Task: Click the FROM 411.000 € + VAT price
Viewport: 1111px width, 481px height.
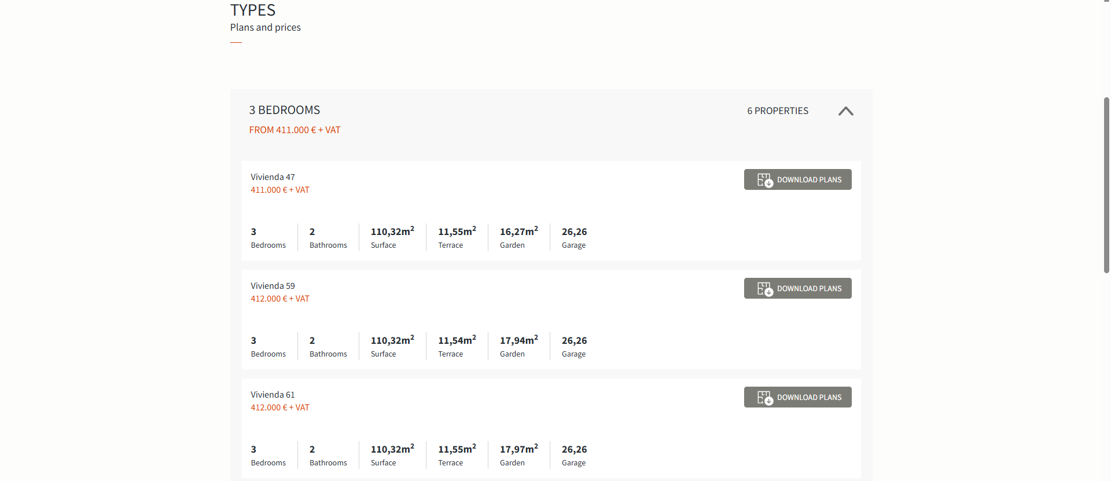Action: [295, 130]
